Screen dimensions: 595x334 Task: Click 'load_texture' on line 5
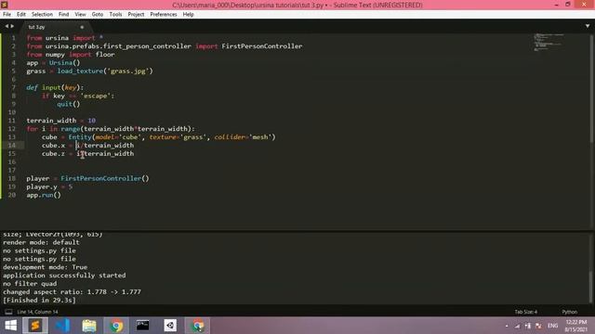(x=80, y=71)
